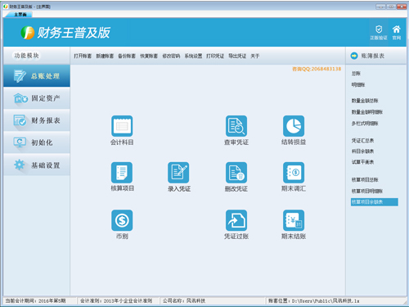409x307 pixels.
Task: Open the 期末结账 period closing icon
Action: [294, 220]
